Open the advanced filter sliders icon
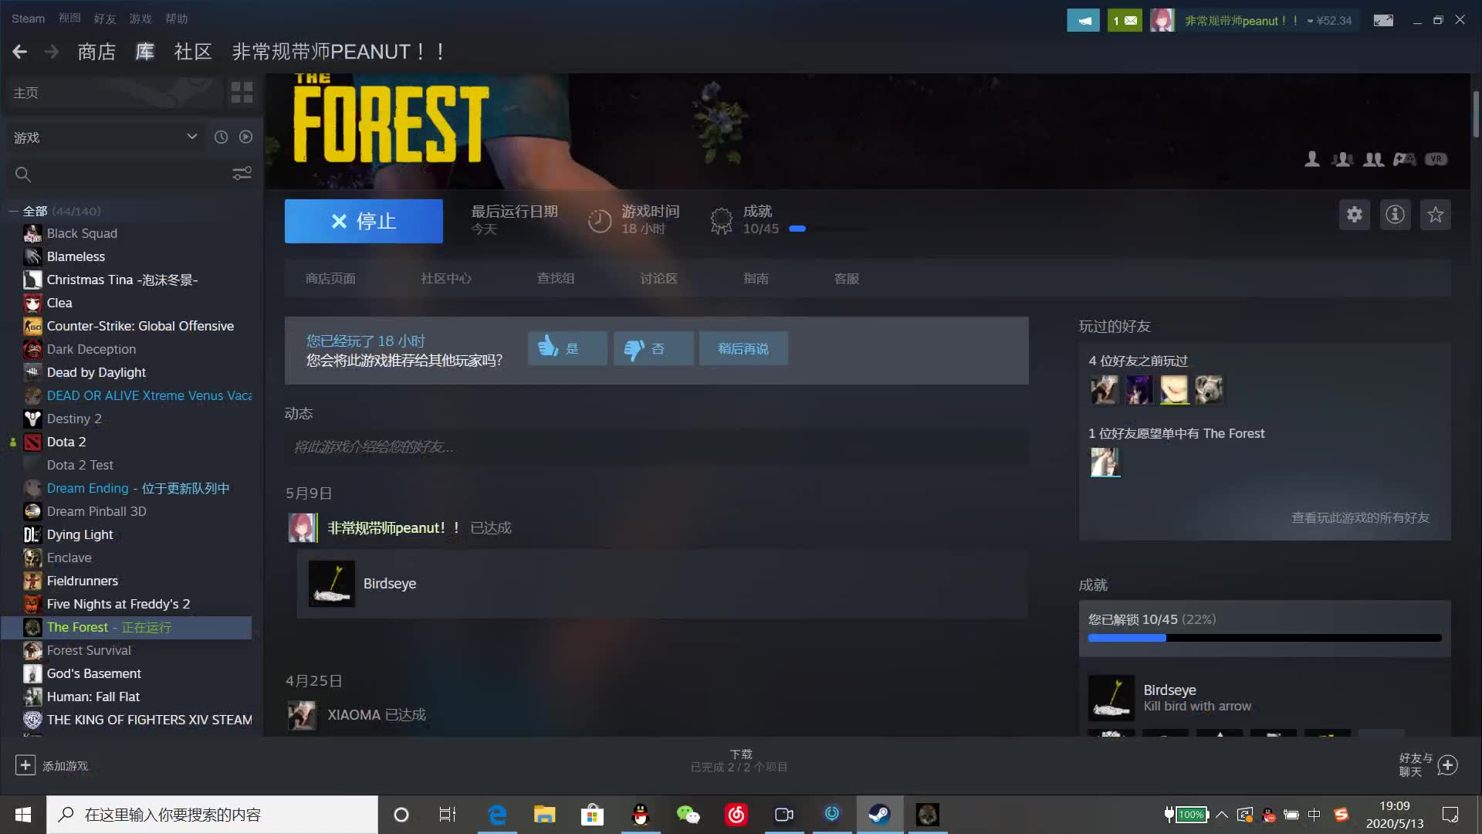 pyautogui.click(x=242, y=175)
